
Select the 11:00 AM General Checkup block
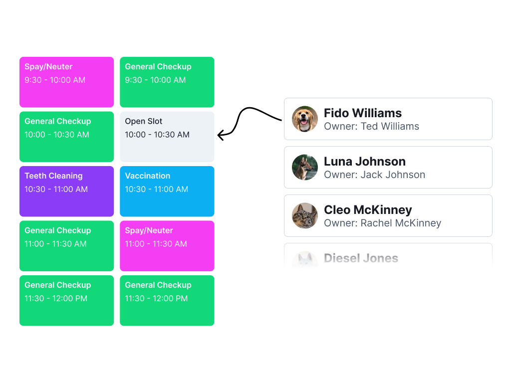click(66, 246)
